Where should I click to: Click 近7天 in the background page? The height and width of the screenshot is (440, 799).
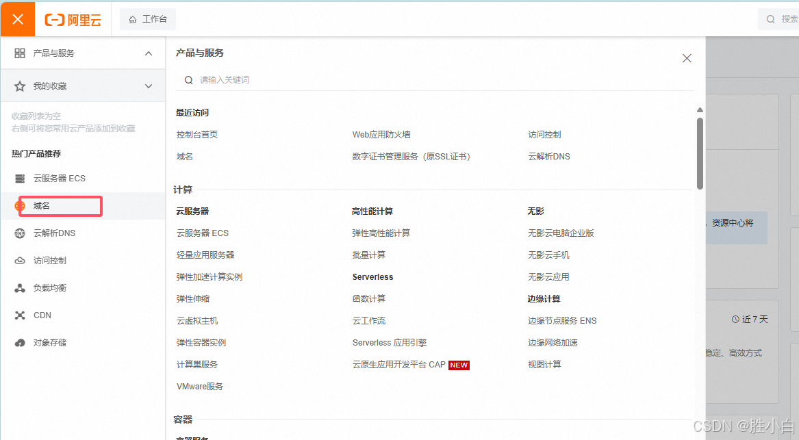(x=754, y=320)
